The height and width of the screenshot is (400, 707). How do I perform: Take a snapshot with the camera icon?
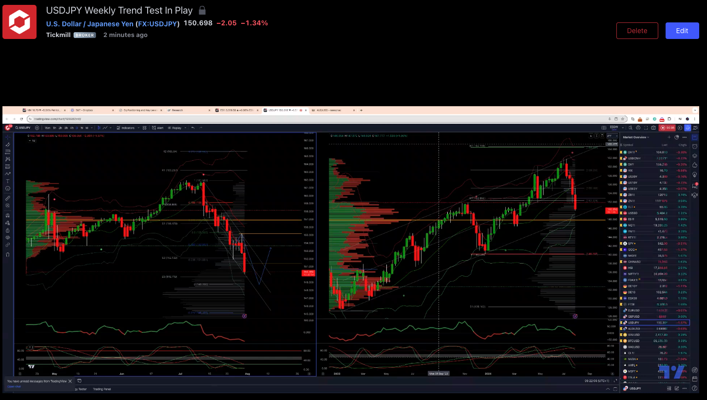tap(653, 128)
